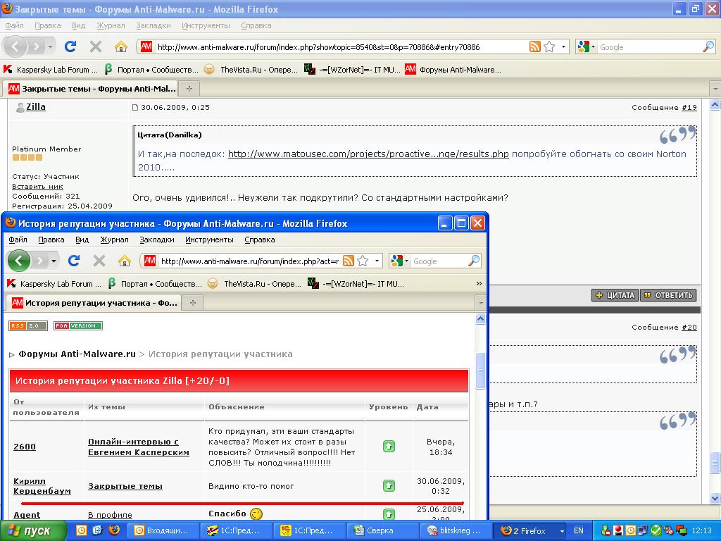The width and height of the screenshot is (721, 541).
Task: Open a new tab with the plus button in the front window
Action: point(193,303)
